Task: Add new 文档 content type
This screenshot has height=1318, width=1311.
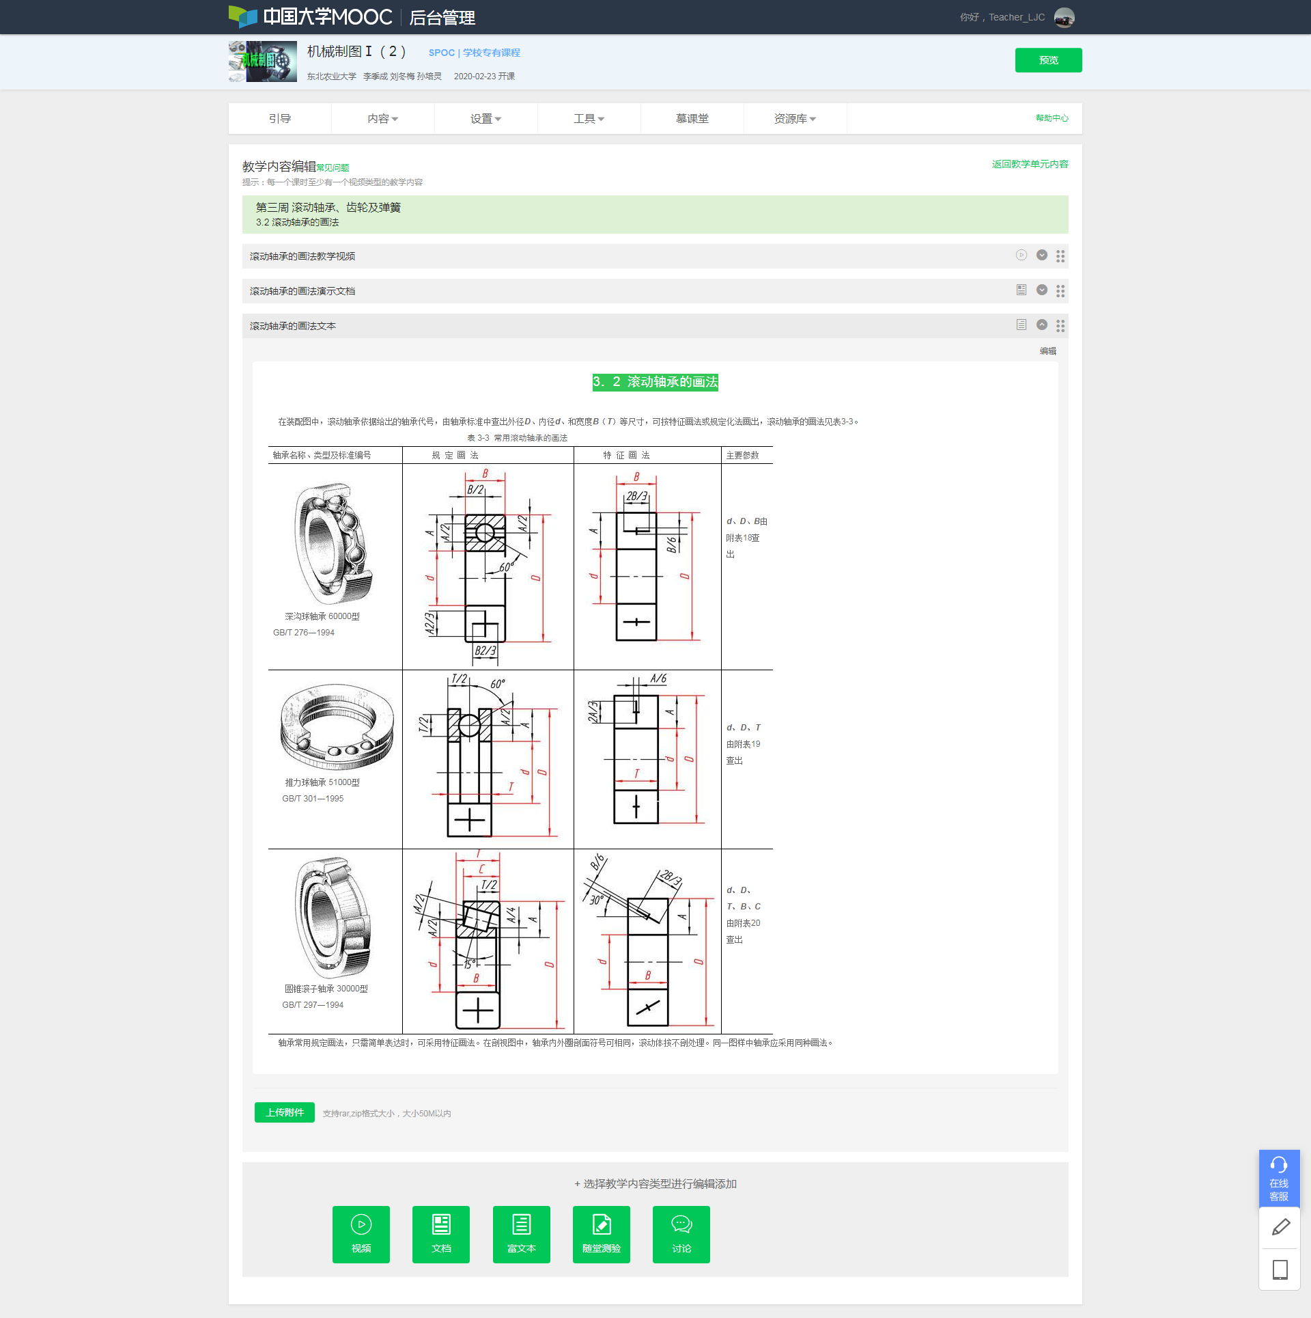Action: pos(440,1234)
